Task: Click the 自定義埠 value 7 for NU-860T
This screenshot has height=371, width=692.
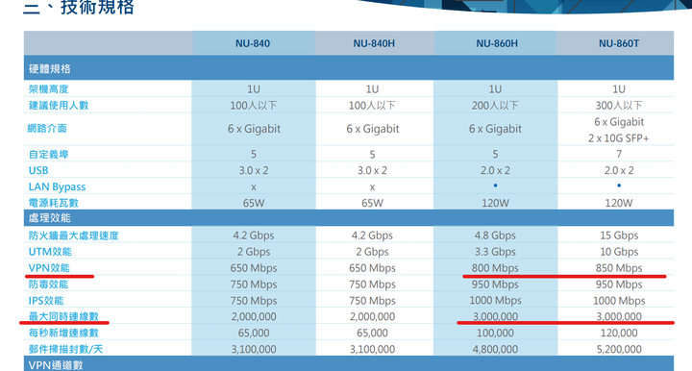Action: 619,155
